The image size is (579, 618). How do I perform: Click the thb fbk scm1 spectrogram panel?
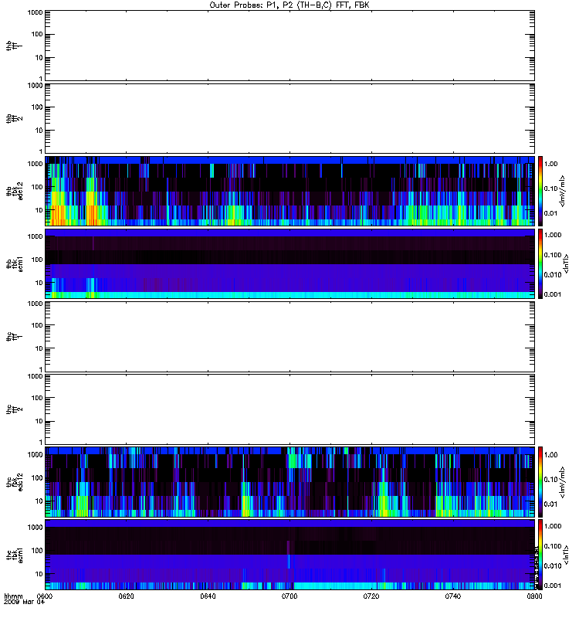(290, 263)
